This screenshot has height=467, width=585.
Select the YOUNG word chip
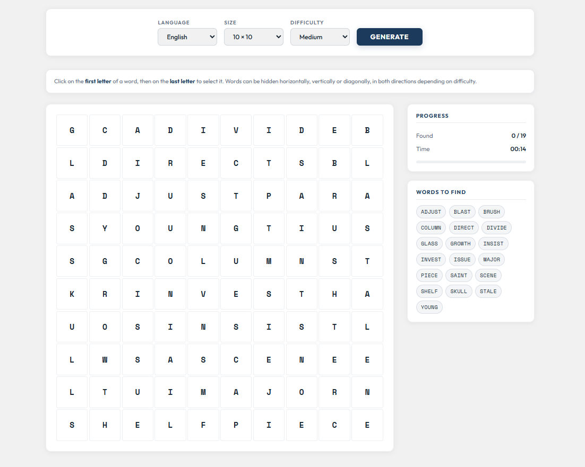click(x=429, y=307)
